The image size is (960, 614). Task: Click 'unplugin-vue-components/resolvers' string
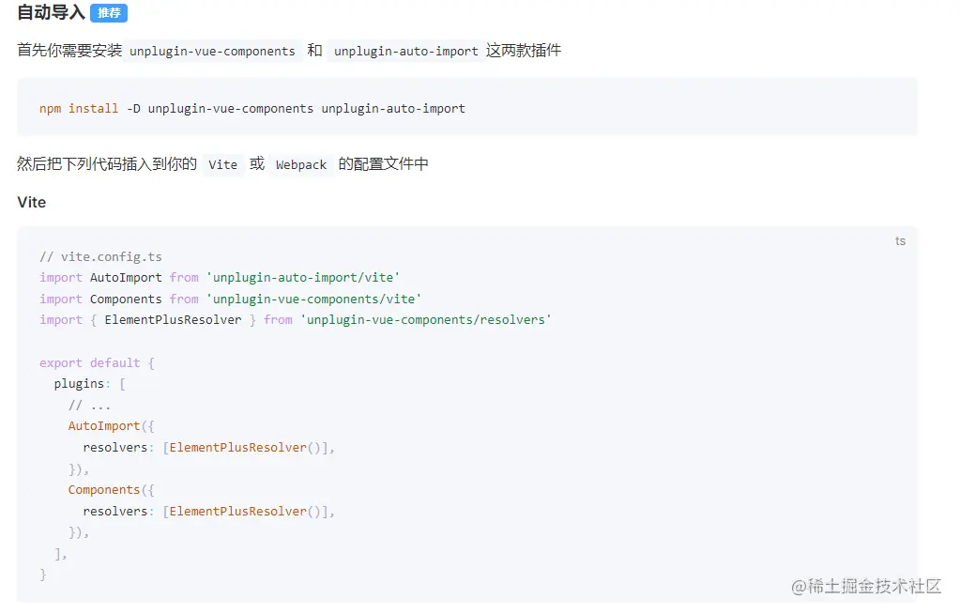[x=425, y=320]
